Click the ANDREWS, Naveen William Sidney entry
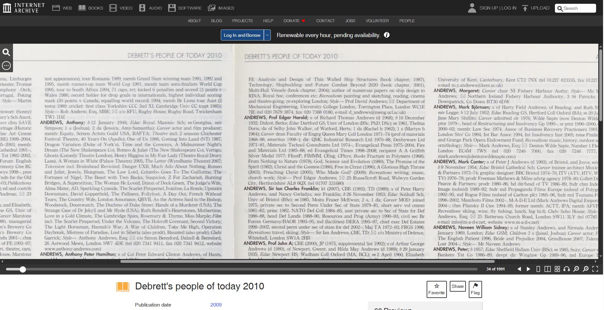This screenshot has height=310, width=604. (471, 227)
